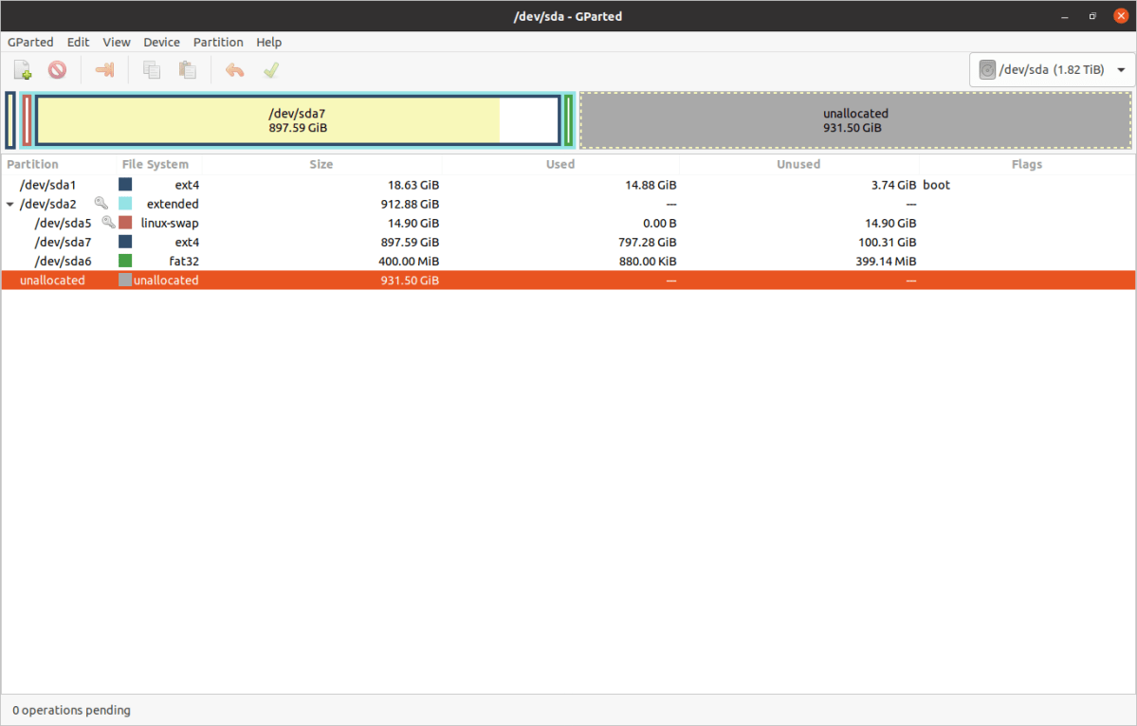Select the unallocated 931.50 GiB block in disk map
The width and height of the screenshot is (1137, 726).
pos(855,120)
